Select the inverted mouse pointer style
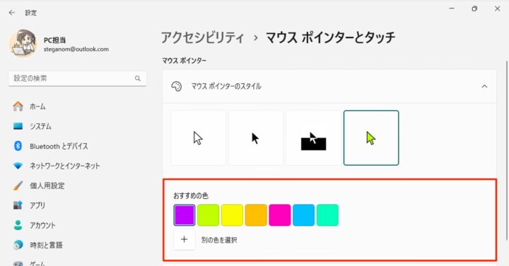Viewport: 509px width, 266px height. [x=314, y=138]
